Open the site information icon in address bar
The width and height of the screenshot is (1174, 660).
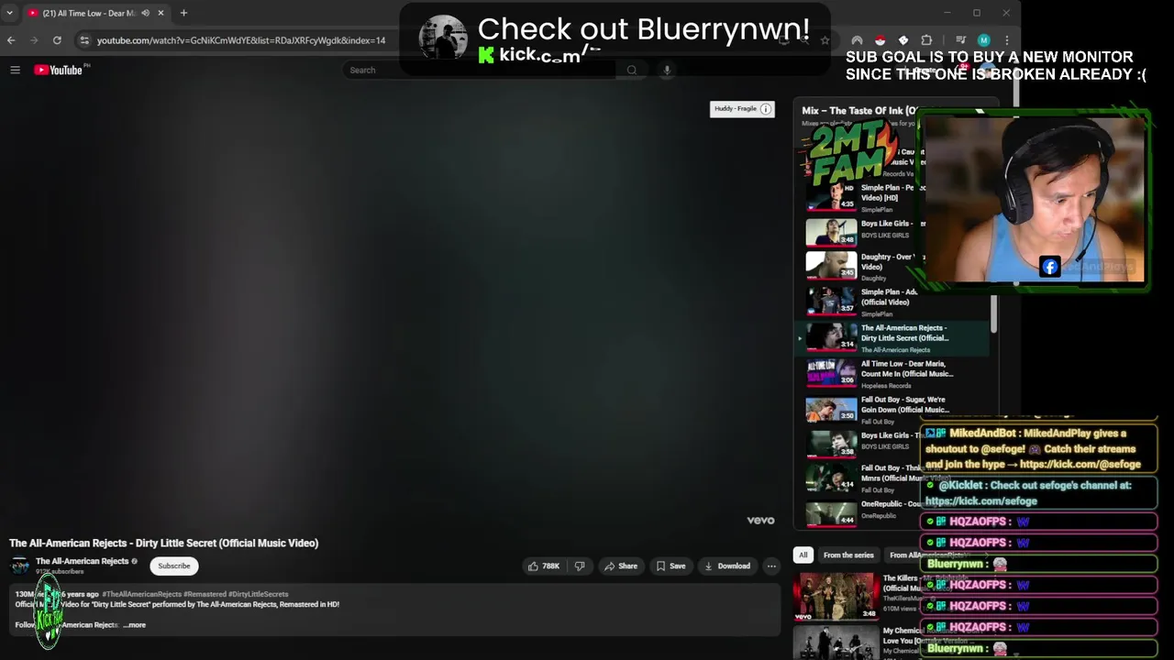[x=84, y=40]
